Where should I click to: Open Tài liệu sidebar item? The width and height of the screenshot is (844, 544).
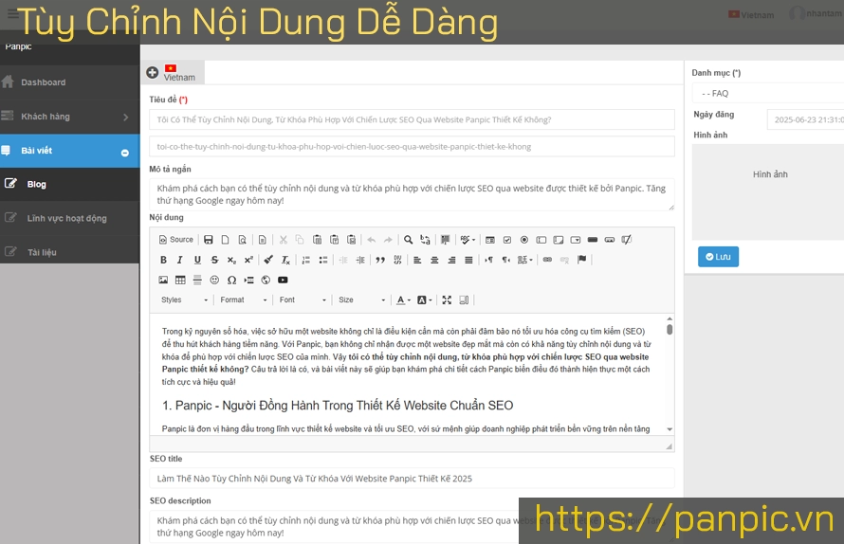[x=69, y=252]
